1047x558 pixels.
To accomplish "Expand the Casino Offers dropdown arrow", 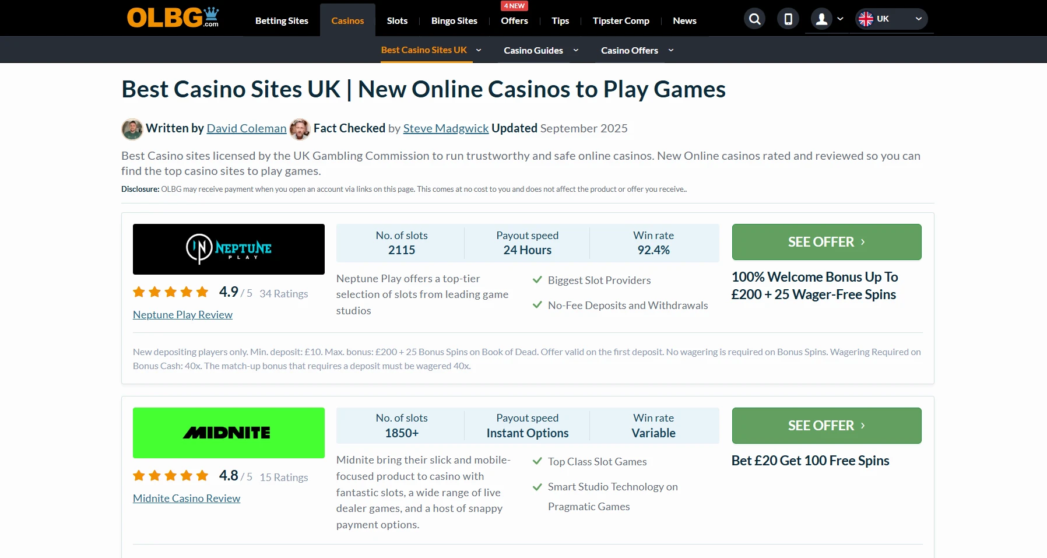I will [671, 50].
